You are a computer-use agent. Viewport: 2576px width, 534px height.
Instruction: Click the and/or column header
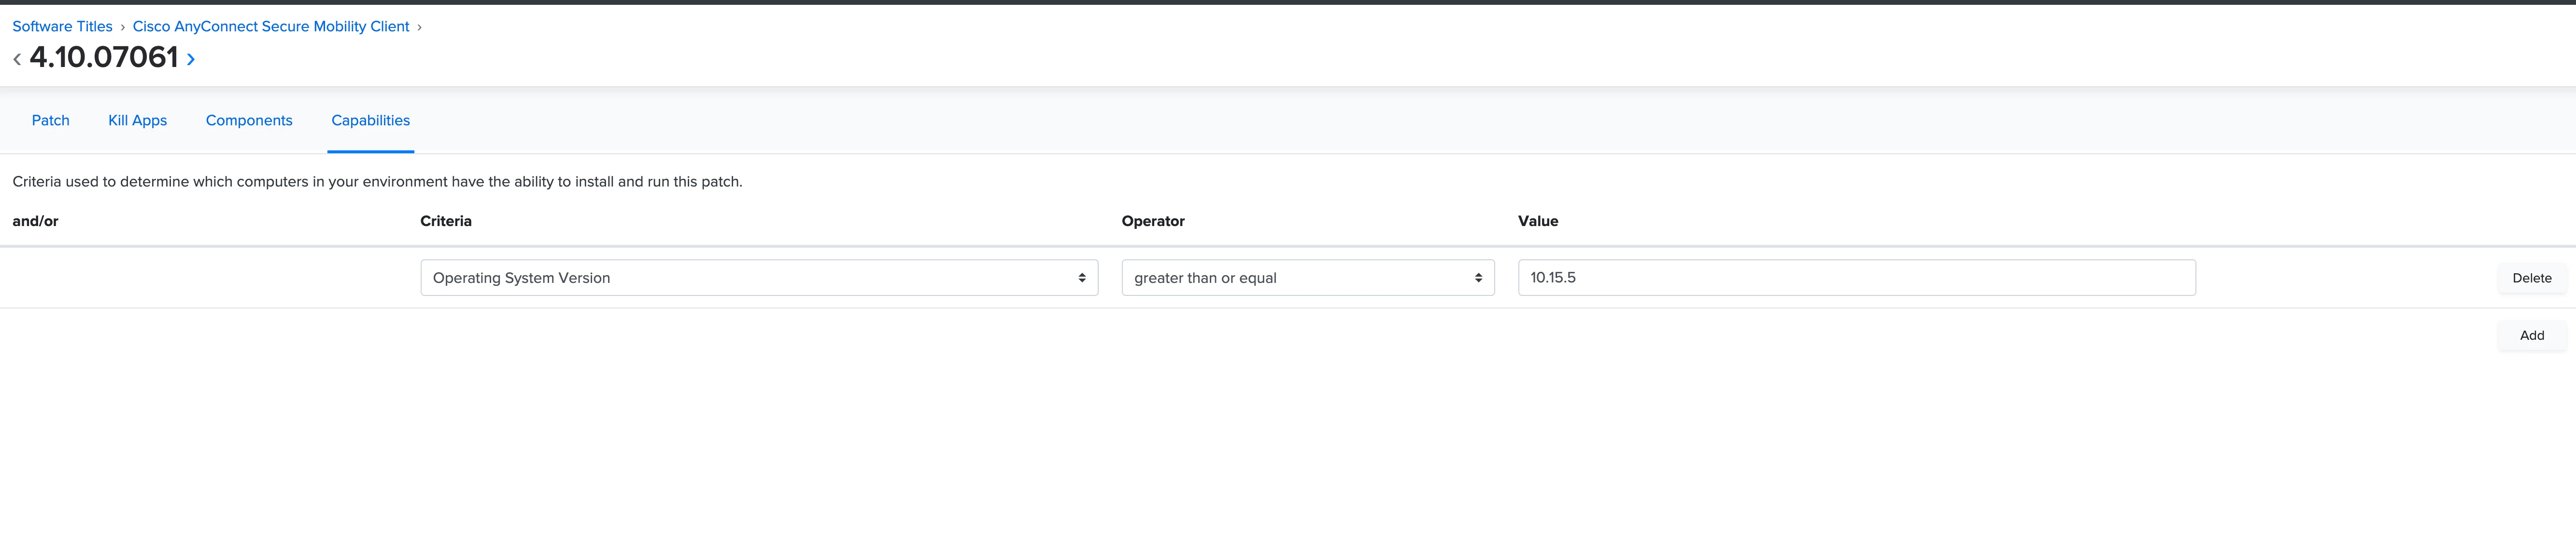(35, 222)
